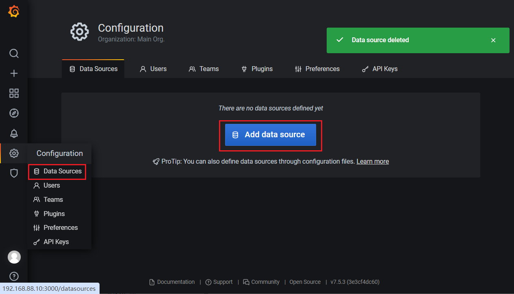Viewport: 514px width, 294px height.
Task: Choose Preferences from Configuration flyout menu
Action: pyautogui.click(x=56, y=228)
